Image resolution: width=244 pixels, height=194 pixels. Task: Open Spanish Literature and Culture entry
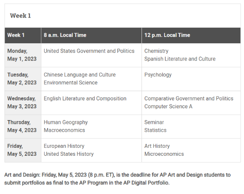click(x=180, y=59)
